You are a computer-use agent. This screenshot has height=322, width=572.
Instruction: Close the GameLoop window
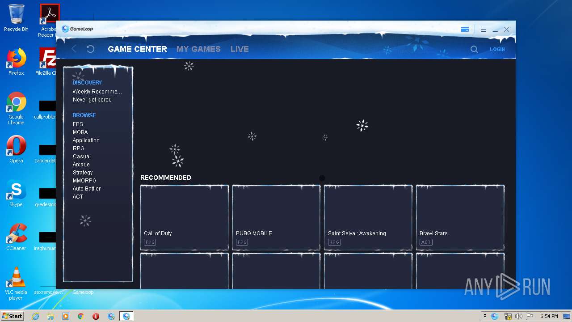506,30
